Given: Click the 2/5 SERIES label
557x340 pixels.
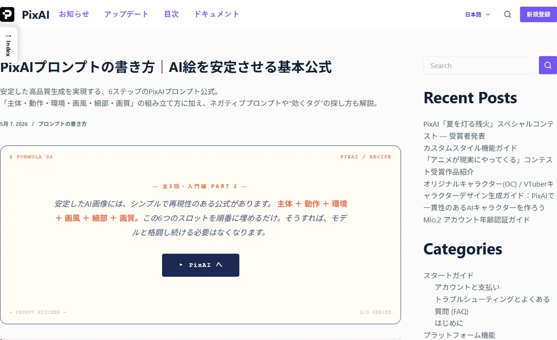Looking at the screenshot, I should pyautogui.click(x=376, y=312).
